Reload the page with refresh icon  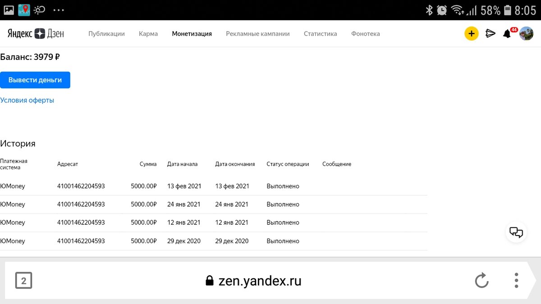click(481, 281)
